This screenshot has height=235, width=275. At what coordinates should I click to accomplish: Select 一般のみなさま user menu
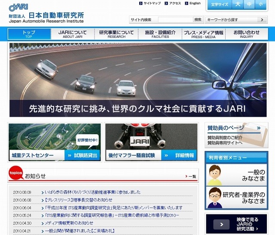(236, 175)
